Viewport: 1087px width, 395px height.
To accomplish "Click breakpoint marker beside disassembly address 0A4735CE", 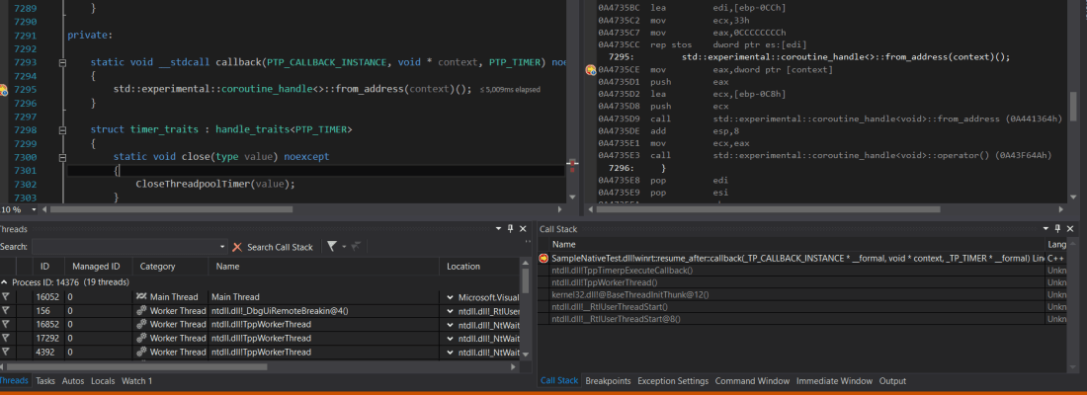I will coord(591,70).
